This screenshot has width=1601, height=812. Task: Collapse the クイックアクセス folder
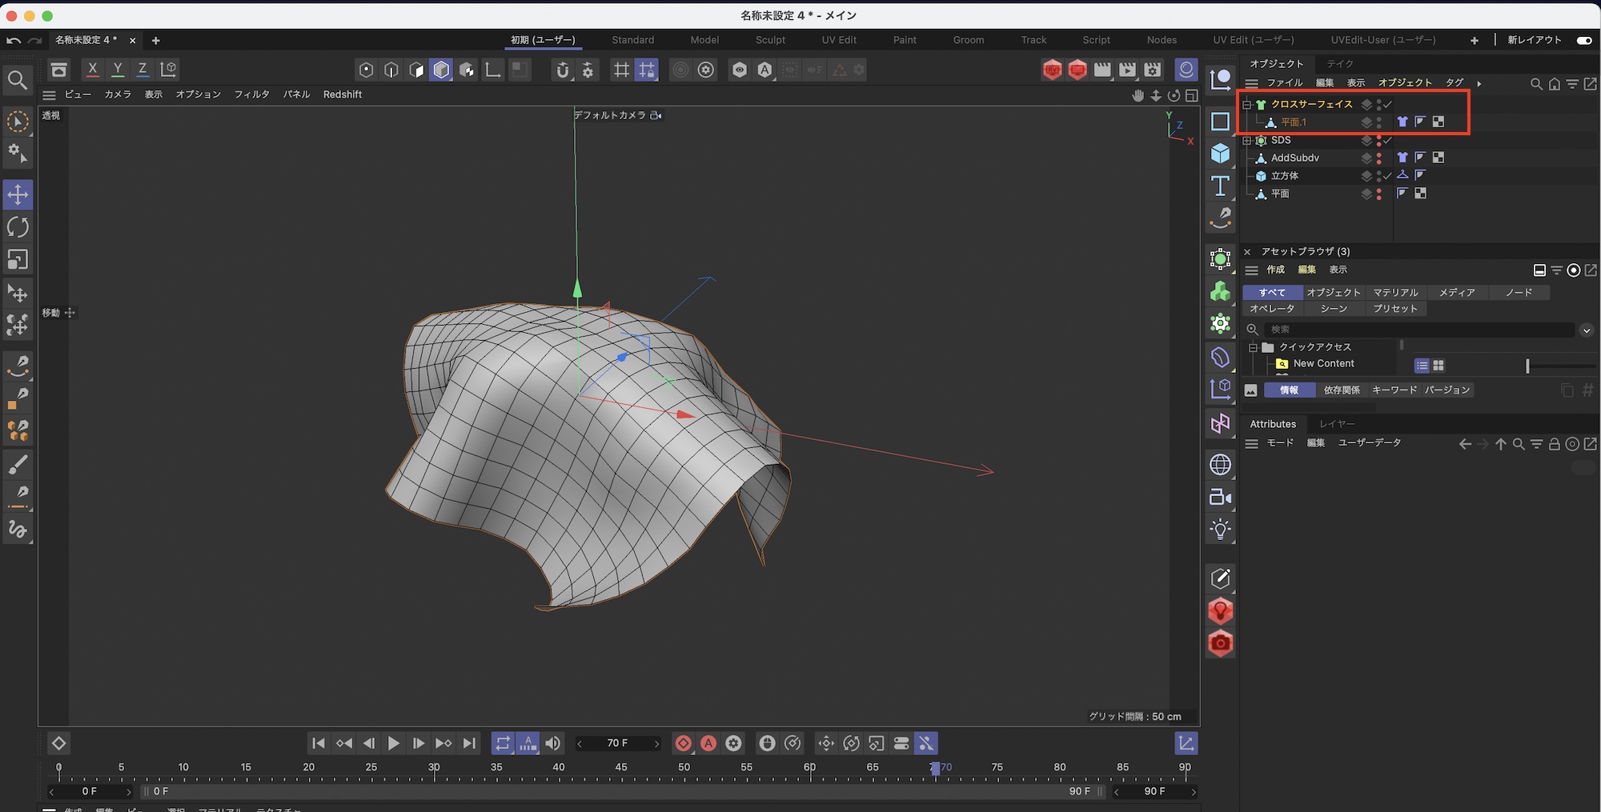pyautogui.click(x=1253, y=347)
